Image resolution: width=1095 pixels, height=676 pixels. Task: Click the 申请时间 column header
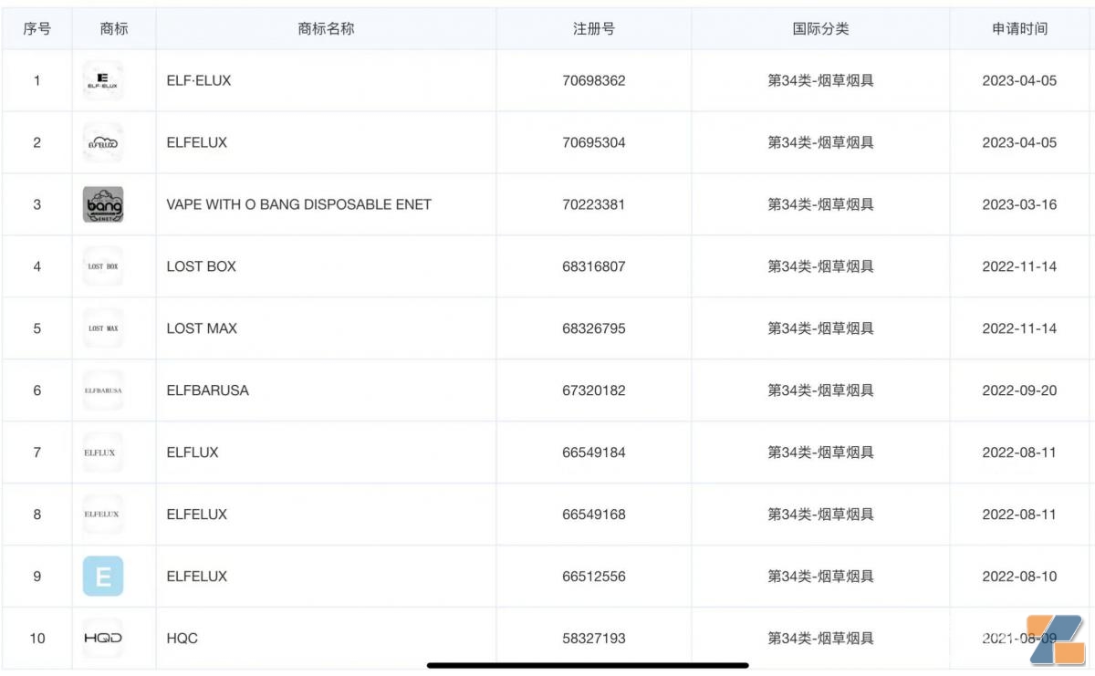(1019, 28)
